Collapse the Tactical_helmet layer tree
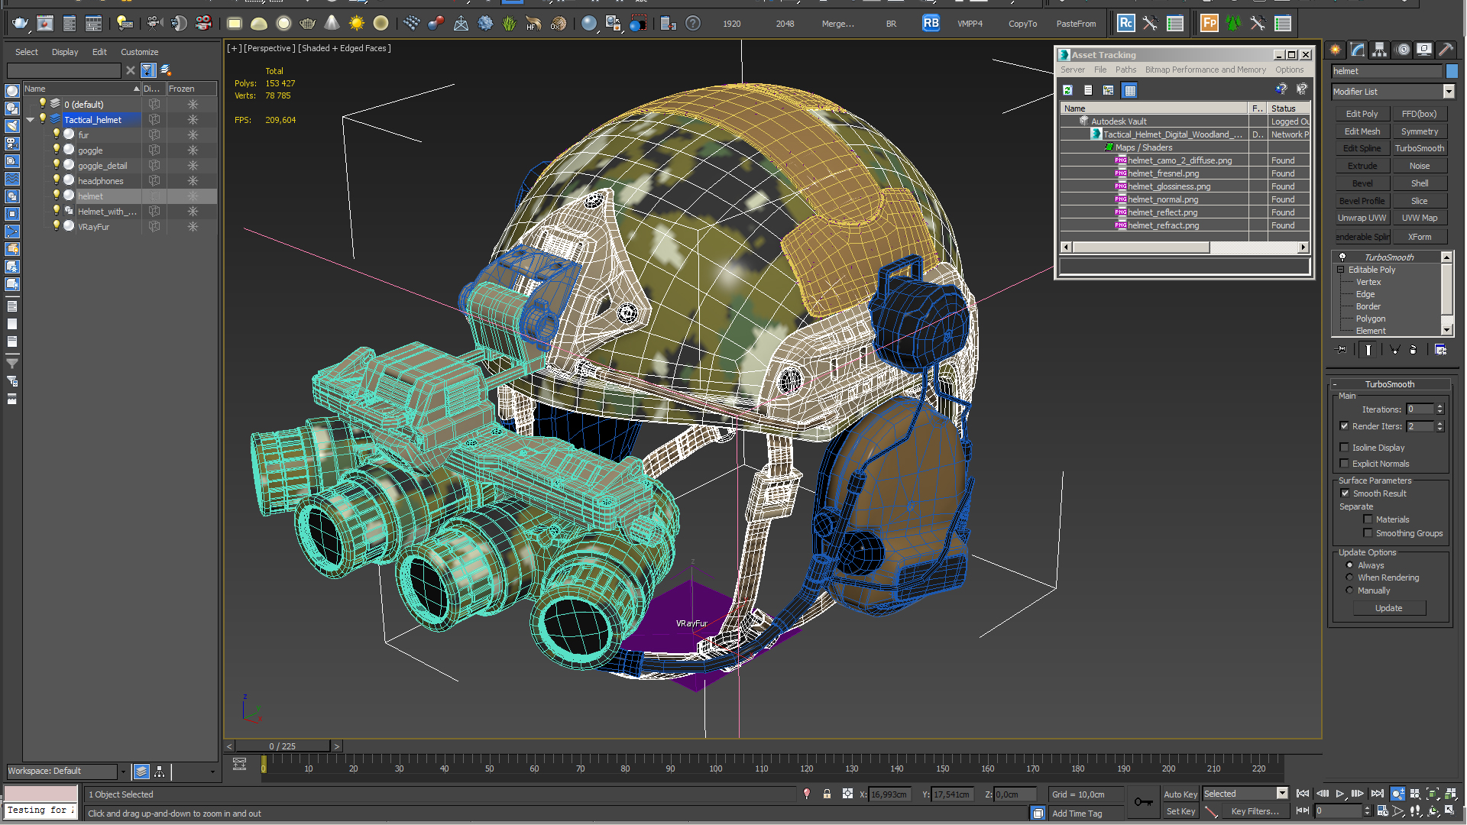 31,120
